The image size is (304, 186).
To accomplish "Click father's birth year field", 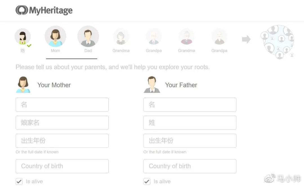I will tap(190, 141).
